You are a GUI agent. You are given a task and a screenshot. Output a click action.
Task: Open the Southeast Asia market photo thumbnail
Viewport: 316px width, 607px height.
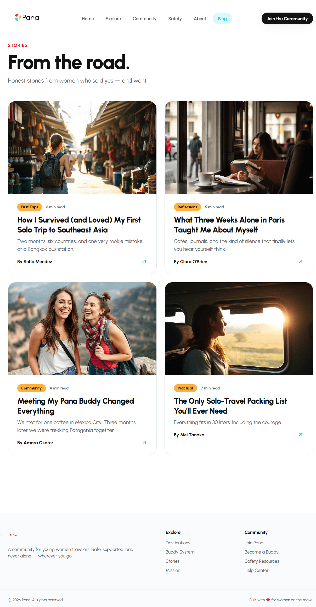point(82,148)
